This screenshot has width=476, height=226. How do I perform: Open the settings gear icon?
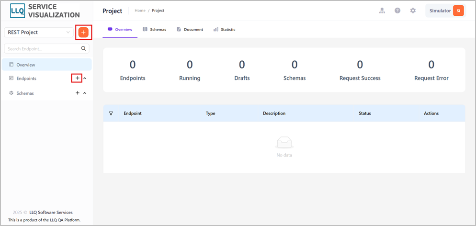[413, 11]
